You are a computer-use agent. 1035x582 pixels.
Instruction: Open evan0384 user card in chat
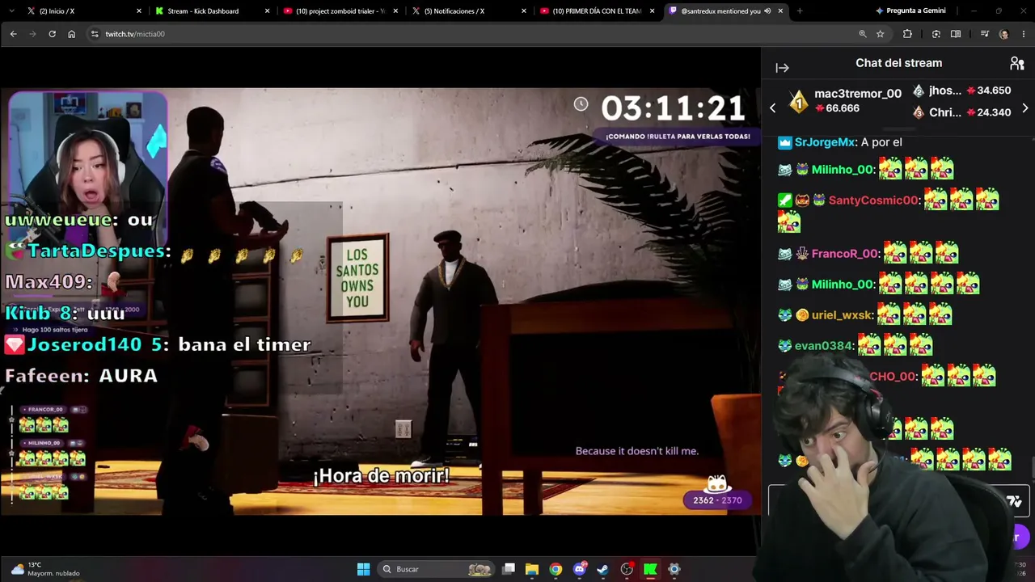[x=824, y=346]
